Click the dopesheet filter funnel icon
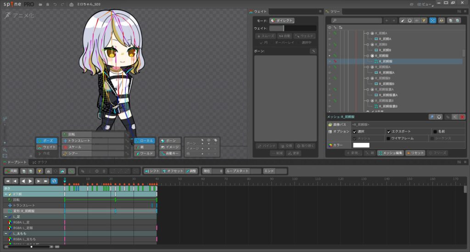The image size is (470, 252). [39, 171]
